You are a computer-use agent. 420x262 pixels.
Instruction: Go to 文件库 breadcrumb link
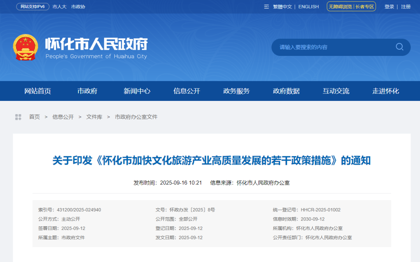(94, 117)
